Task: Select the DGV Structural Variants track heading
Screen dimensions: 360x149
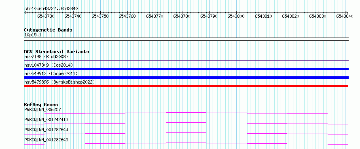Action: point(57,52)
